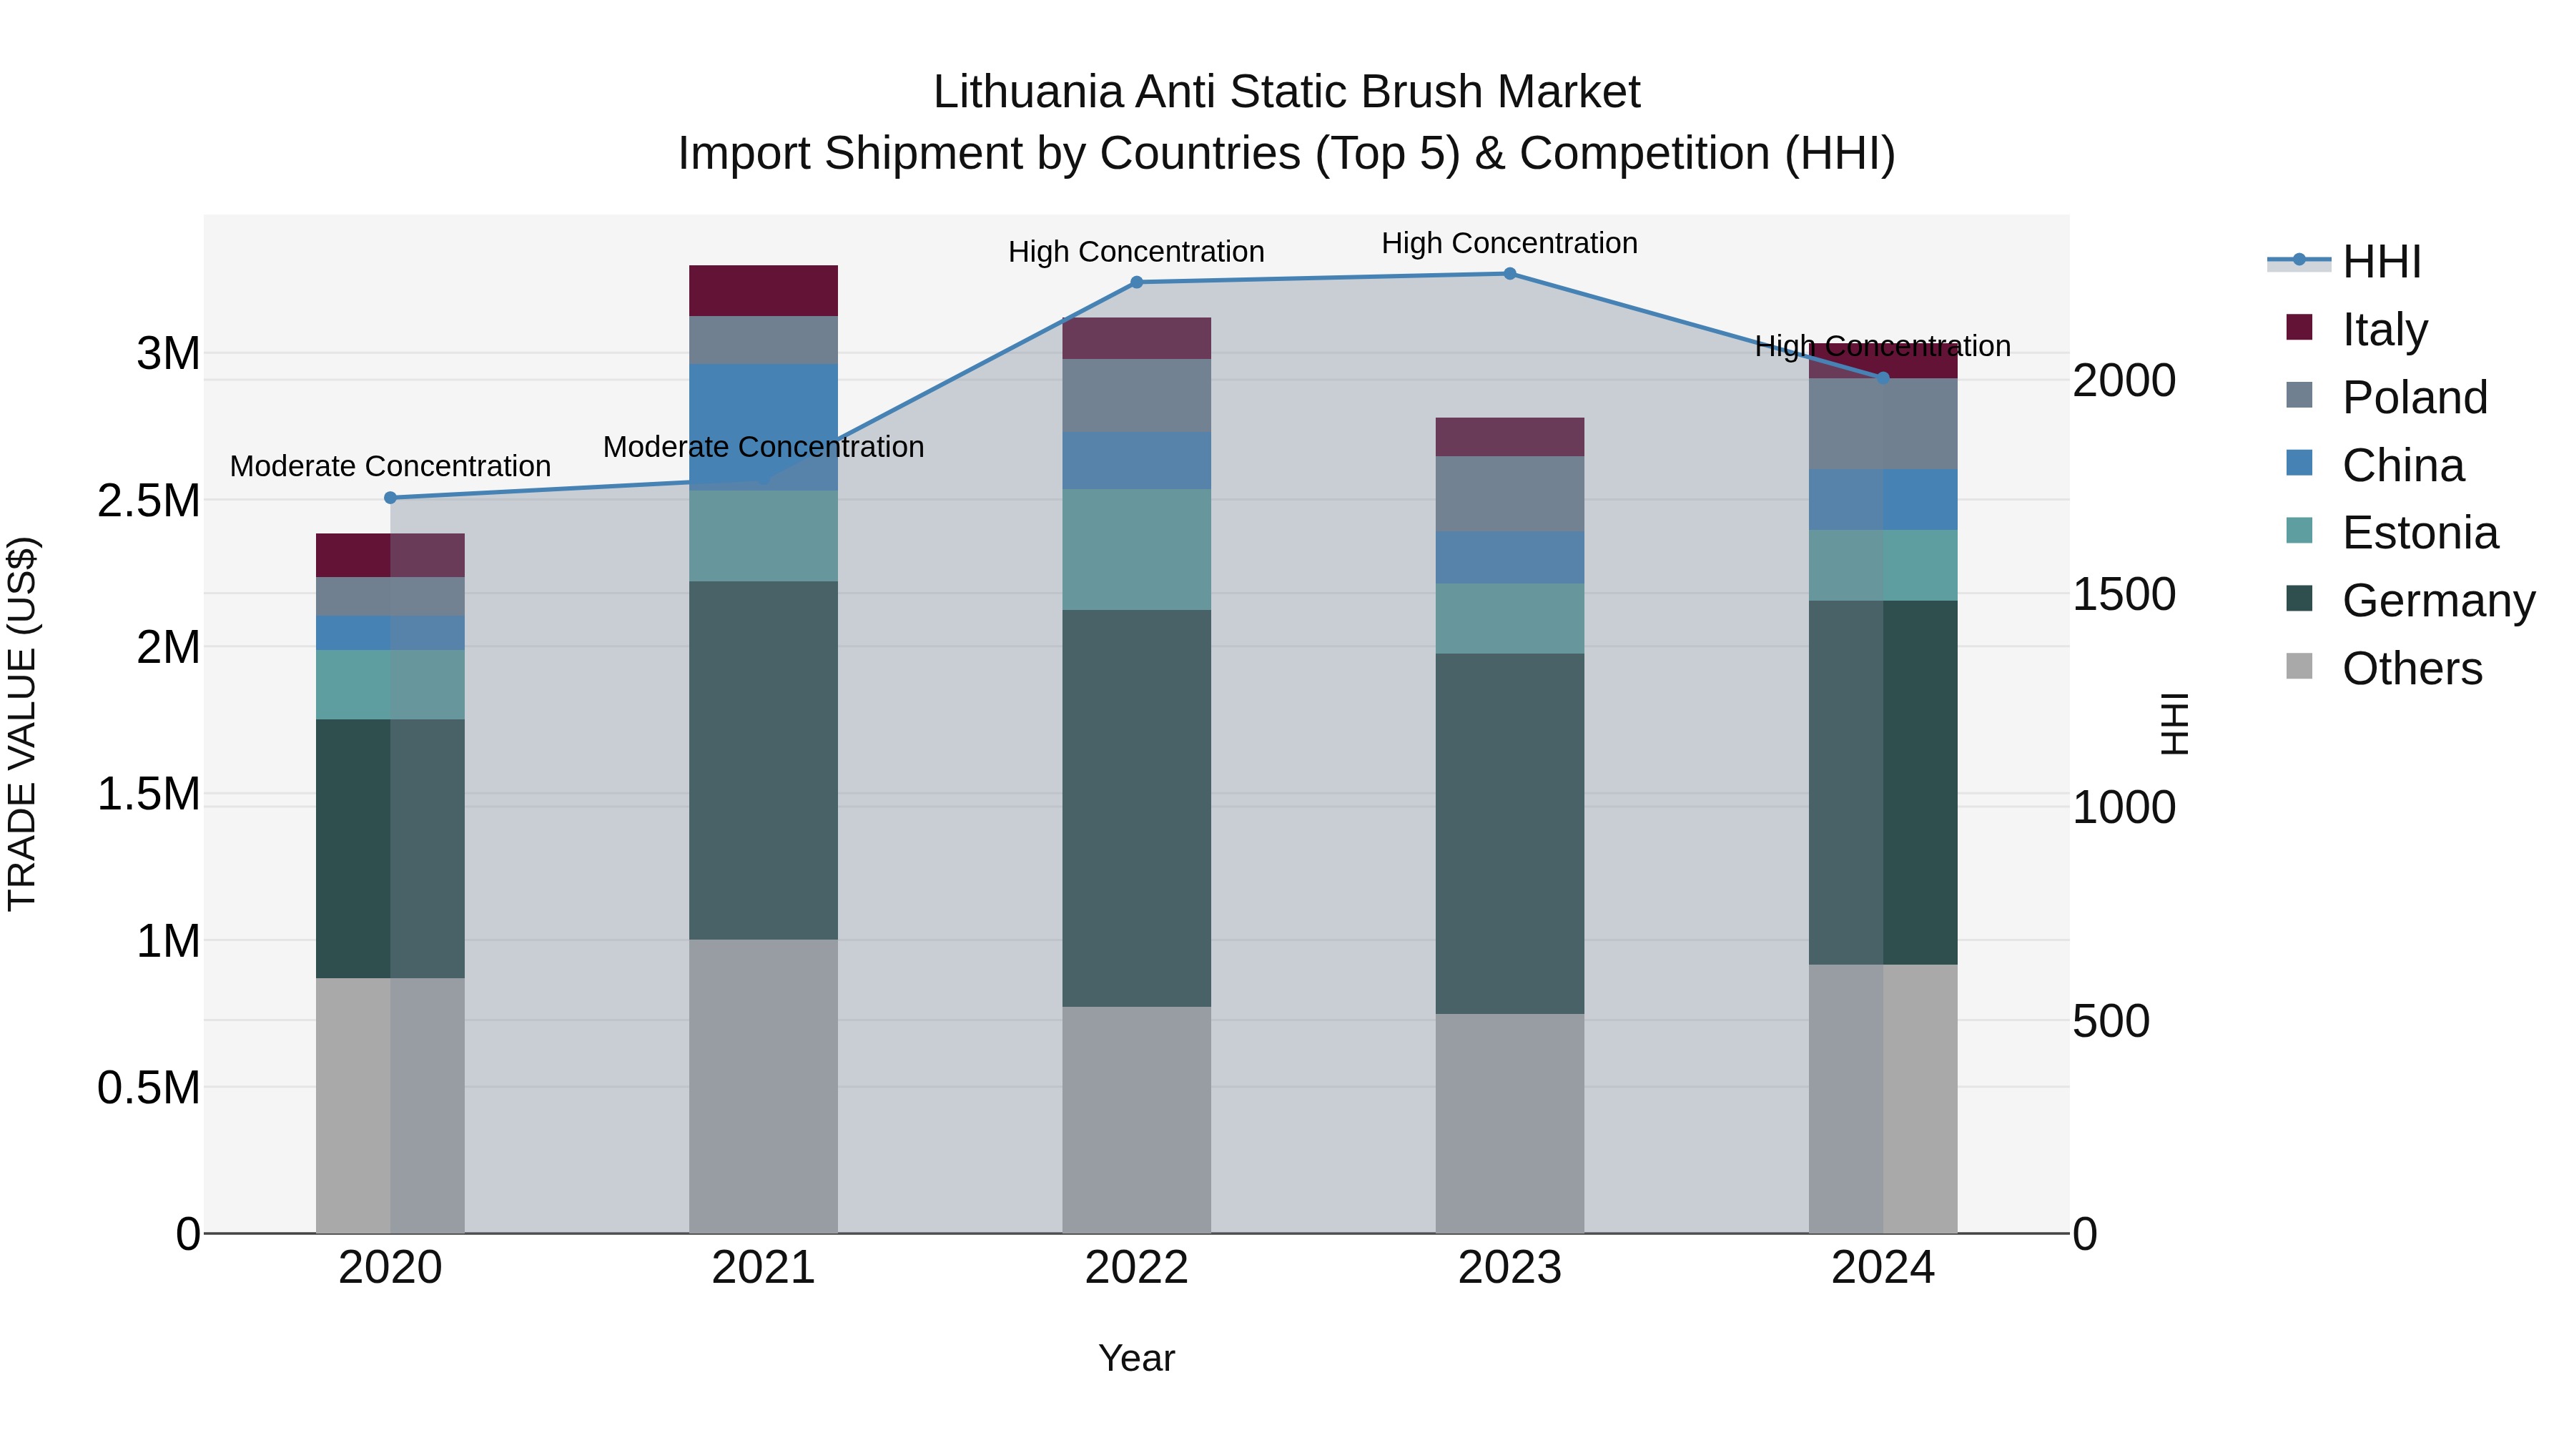Select the Italy segment of the 2021 bar
The image size is (2574, 1448).
click(x=764, y=291)
